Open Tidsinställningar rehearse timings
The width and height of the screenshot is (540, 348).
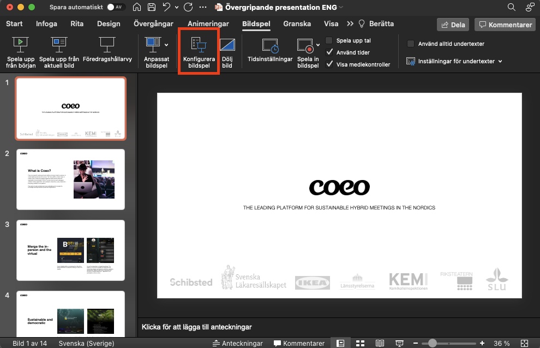pyautogui.click(x=270, y=49)
